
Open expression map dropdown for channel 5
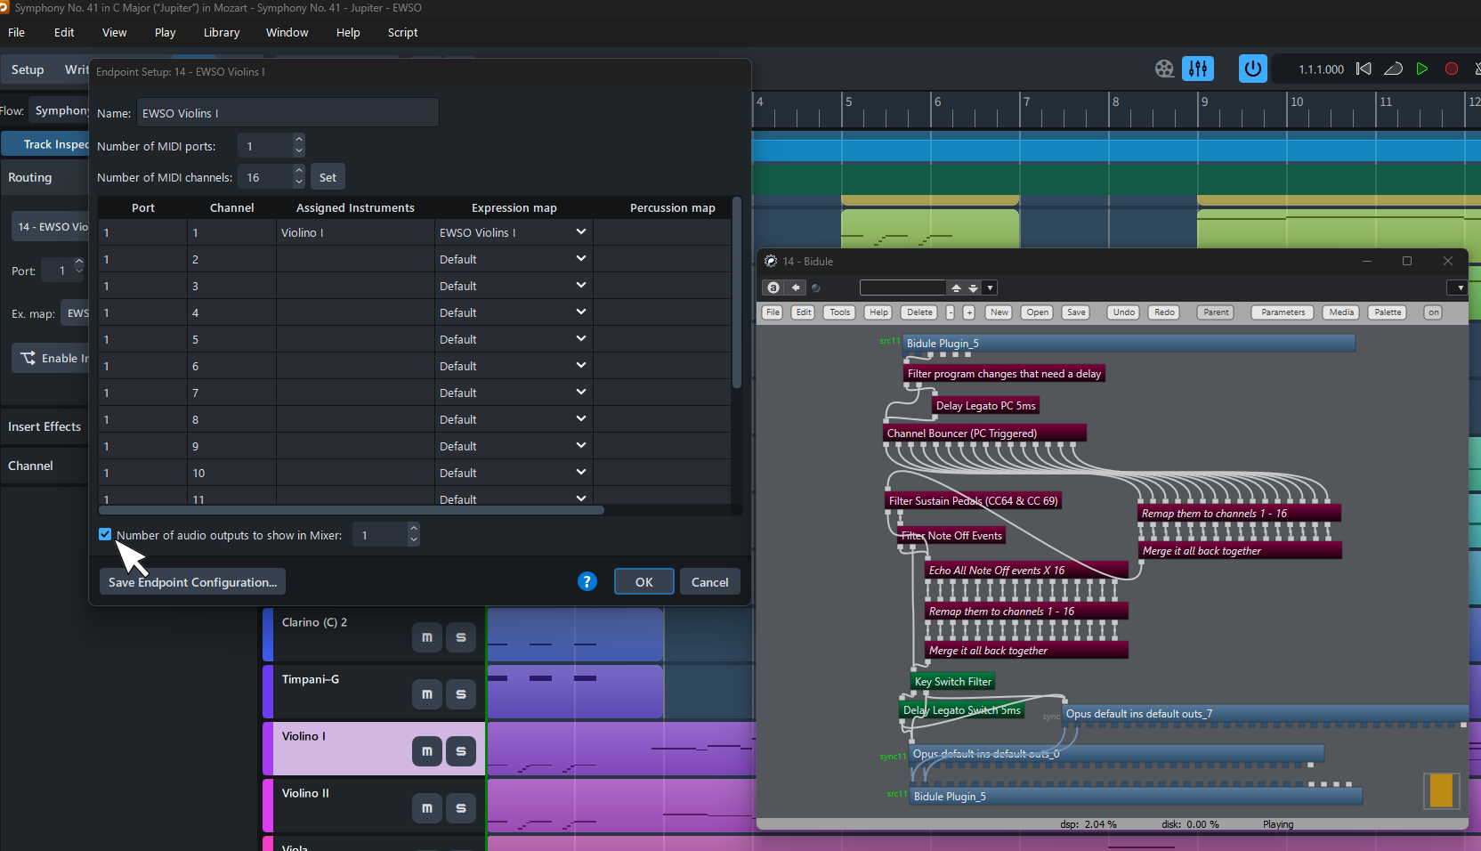click(x=581, y=339)
